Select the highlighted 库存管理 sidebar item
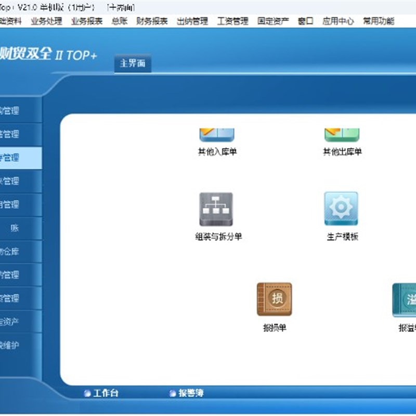Image resolution: width=416 pixels, height=416 pixels. (21, 158)
